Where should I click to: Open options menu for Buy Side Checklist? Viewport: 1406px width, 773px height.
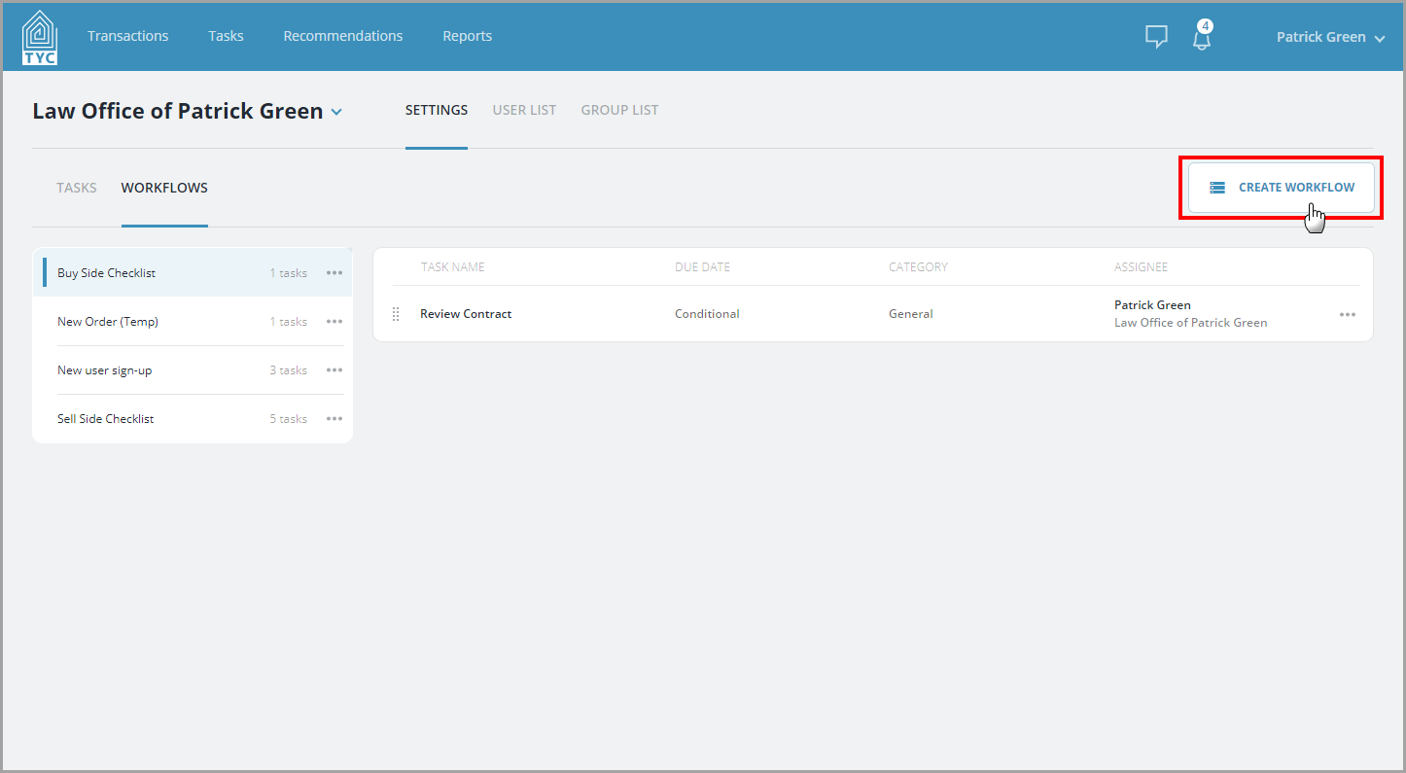[x=334, y=273]
